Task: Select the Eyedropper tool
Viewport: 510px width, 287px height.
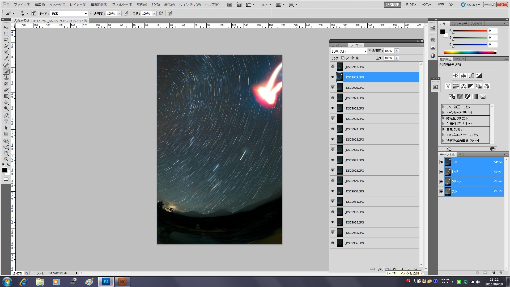Action: 6,58
